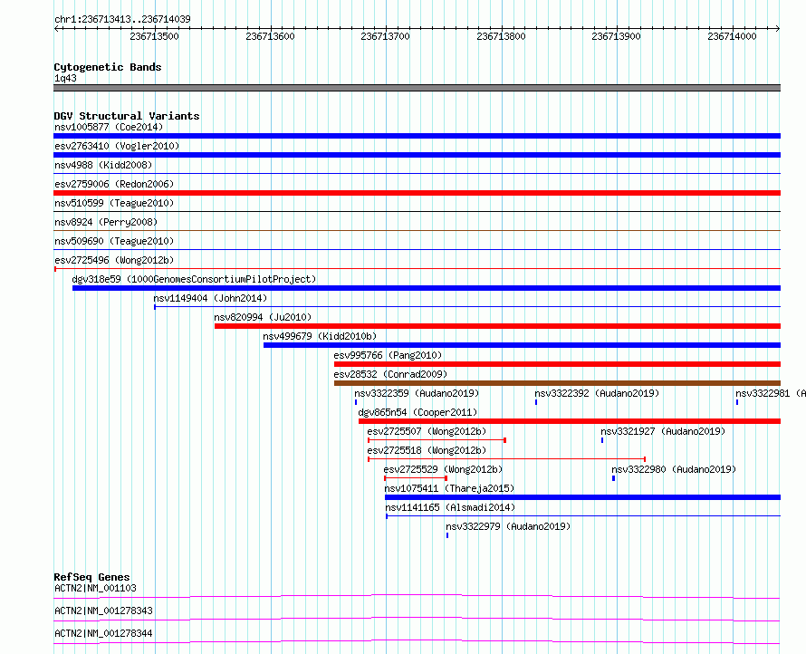This screenshot has height=654, width=806.
Task: Select nsv1149404 (John2014) variant label
Action: 210,298
